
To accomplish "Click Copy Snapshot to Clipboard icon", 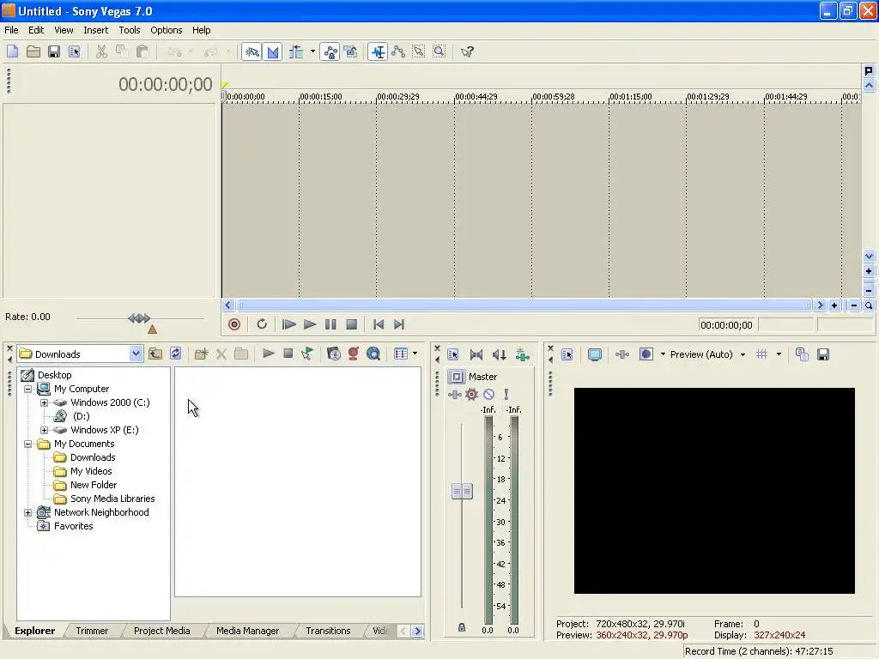I will click(803, 354).
